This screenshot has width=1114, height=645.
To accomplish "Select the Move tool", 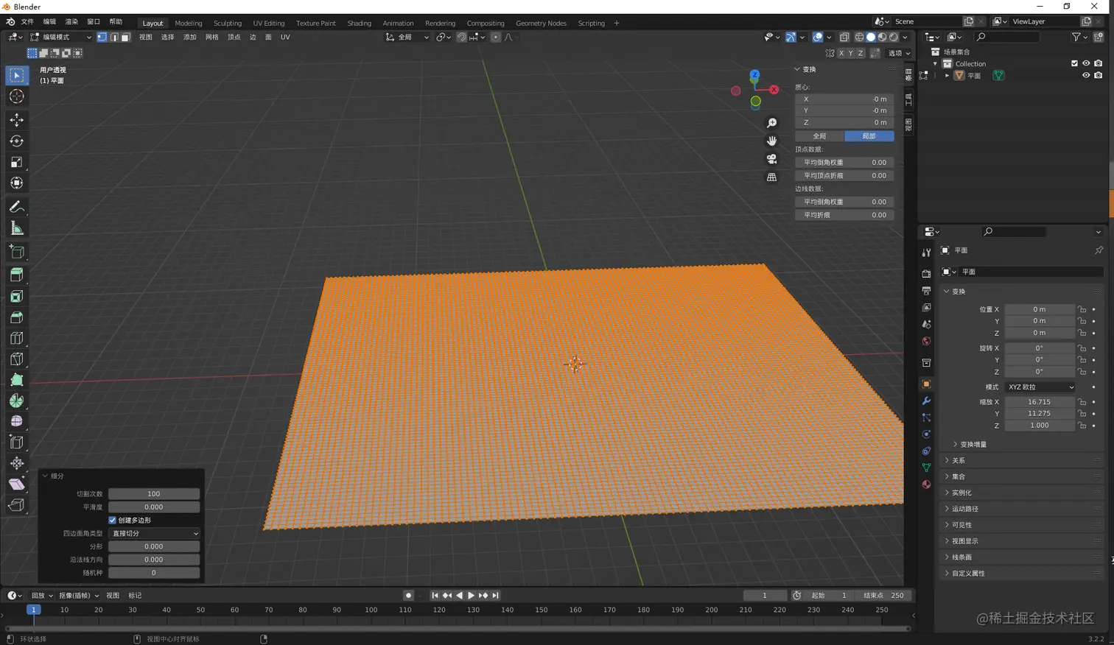I will point(16,119).
